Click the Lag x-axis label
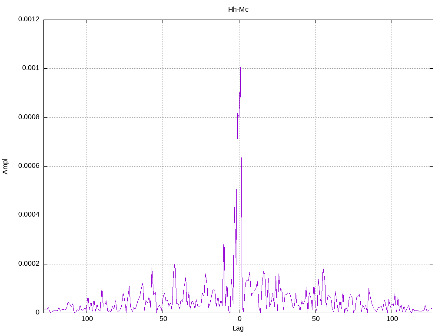 tap(238, 328)
